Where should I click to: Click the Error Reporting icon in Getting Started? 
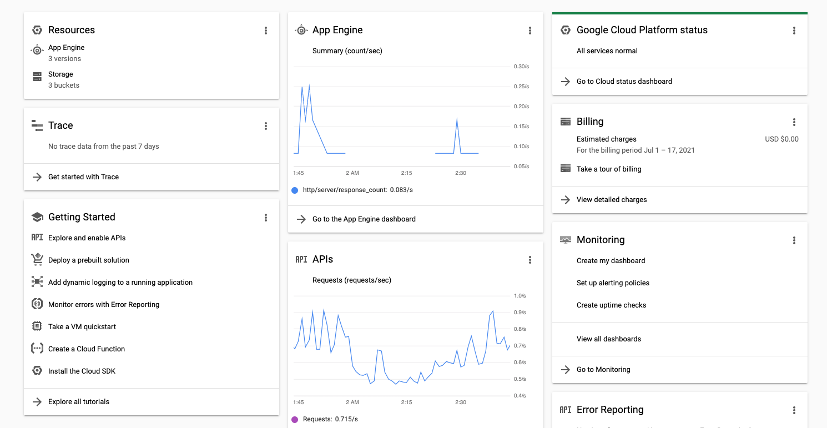point(37,304)
